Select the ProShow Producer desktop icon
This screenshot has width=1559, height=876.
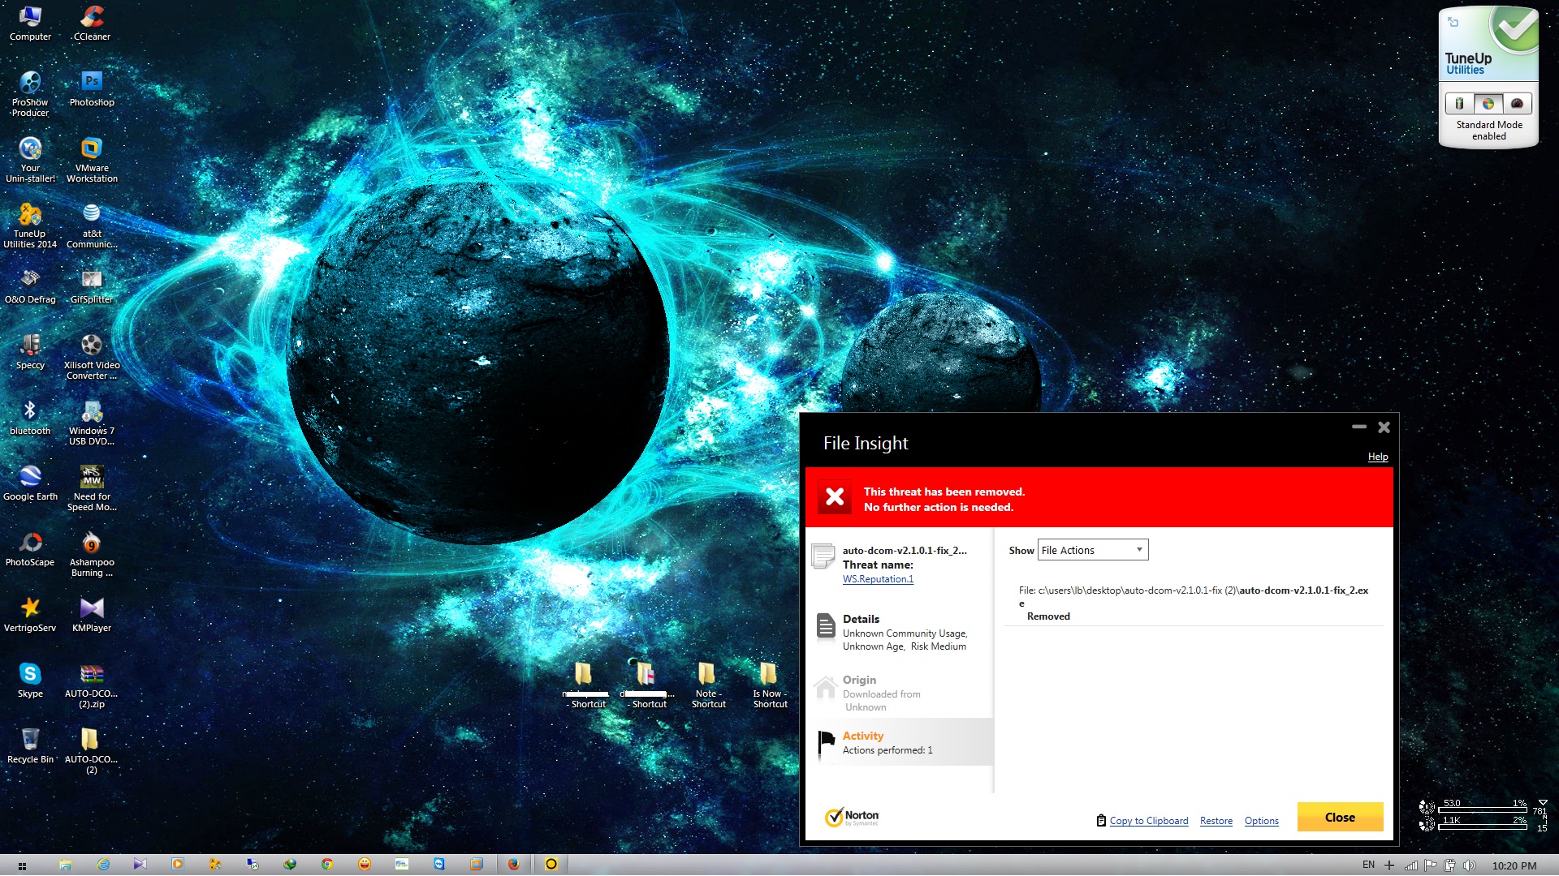[x=30, y=94]
